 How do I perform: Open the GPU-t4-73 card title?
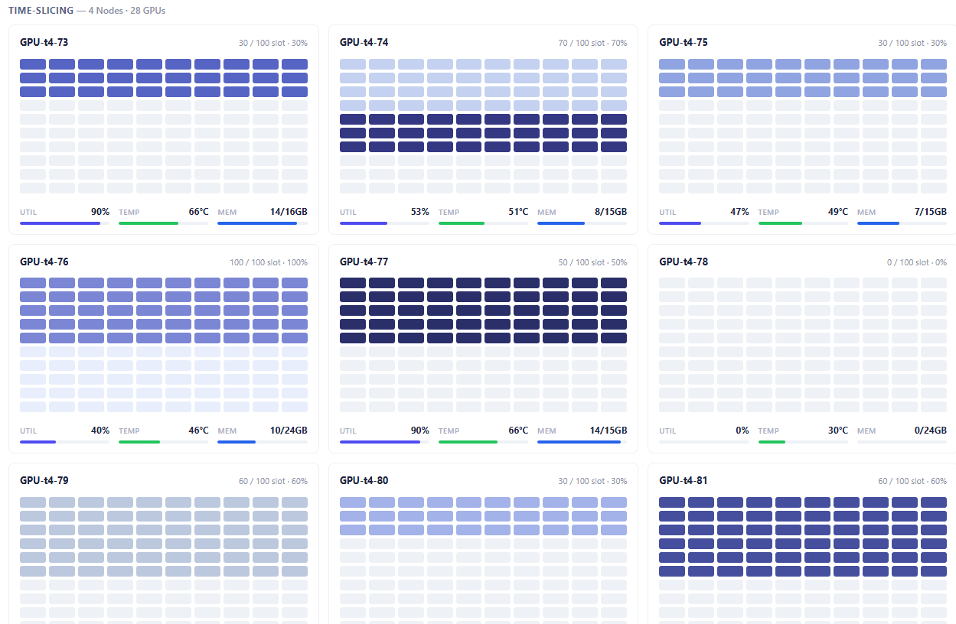pyautogui.click(x=44, y=42)
